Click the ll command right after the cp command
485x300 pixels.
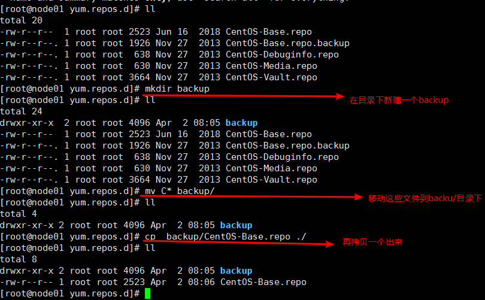pyautogui.click(x=150, y=248)
